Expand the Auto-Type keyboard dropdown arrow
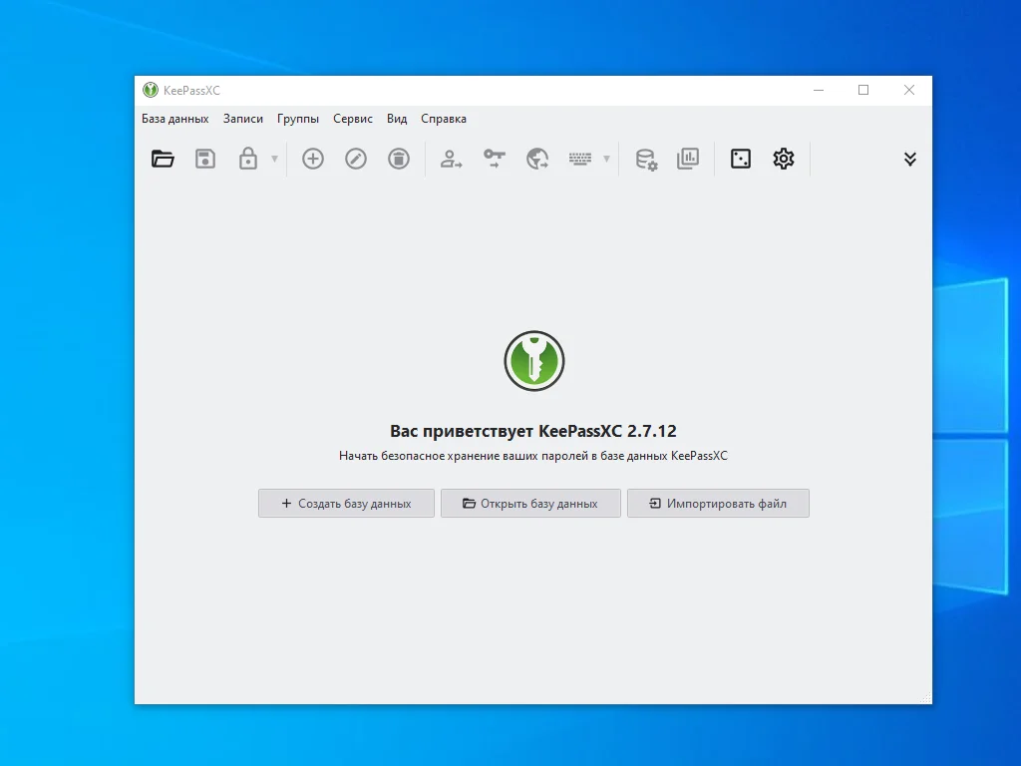This screenshot has width=1021, height=766. pyautogui.click(x=606, y=159)
